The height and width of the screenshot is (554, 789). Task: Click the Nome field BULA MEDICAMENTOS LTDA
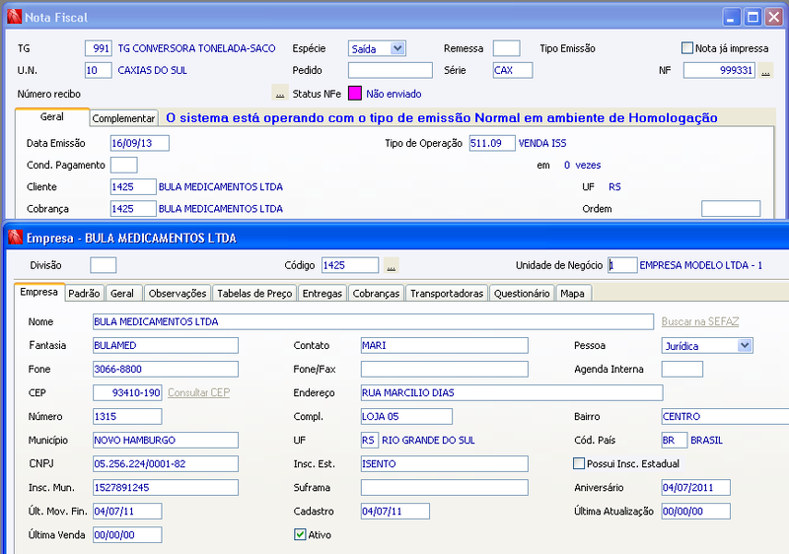pos(374,321)
